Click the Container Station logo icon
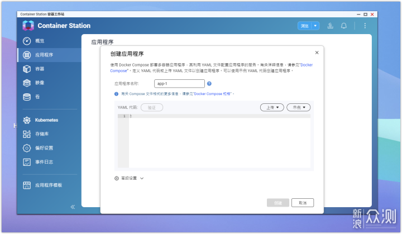Image resolution: width=402 pixels, height=234 pixels. (x=28, y=26)
